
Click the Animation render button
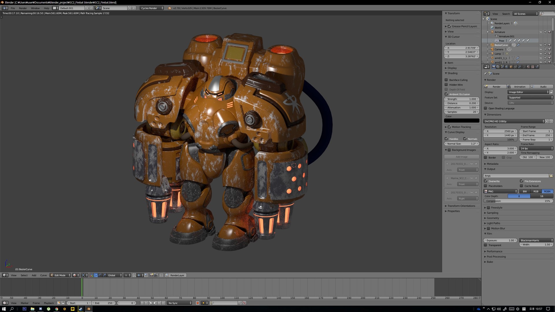click(519, 86)
